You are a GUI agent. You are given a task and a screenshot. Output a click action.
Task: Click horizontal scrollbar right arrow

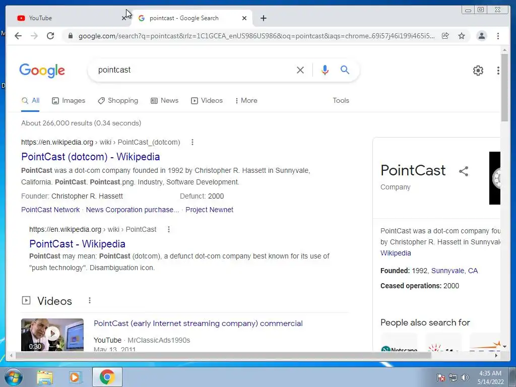[x=496, y=355]
